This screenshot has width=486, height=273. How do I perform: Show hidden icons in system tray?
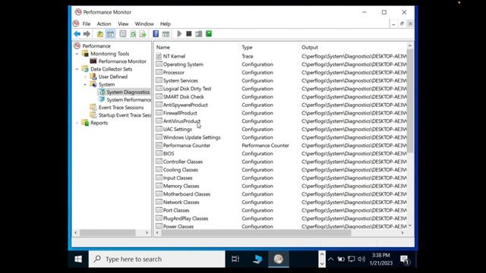click(x=331, y=259)
